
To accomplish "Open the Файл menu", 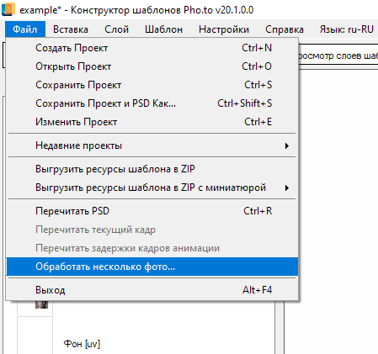I will point(25,29).
